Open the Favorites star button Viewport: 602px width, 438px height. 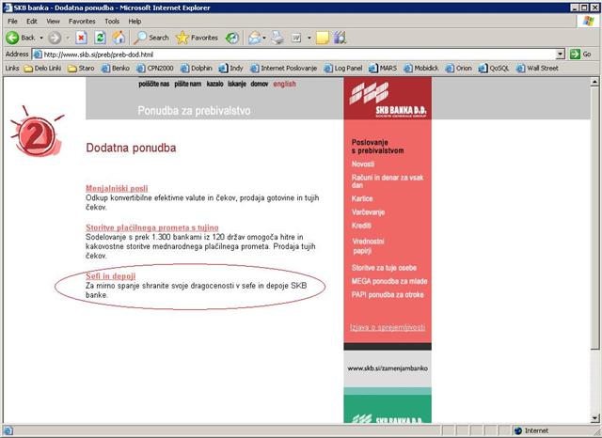[197, 38]
